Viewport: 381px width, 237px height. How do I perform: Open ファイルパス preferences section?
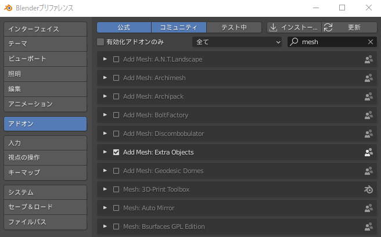[x=45, y=222]
